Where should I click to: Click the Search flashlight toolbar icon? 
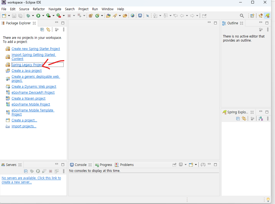(115, 16)
